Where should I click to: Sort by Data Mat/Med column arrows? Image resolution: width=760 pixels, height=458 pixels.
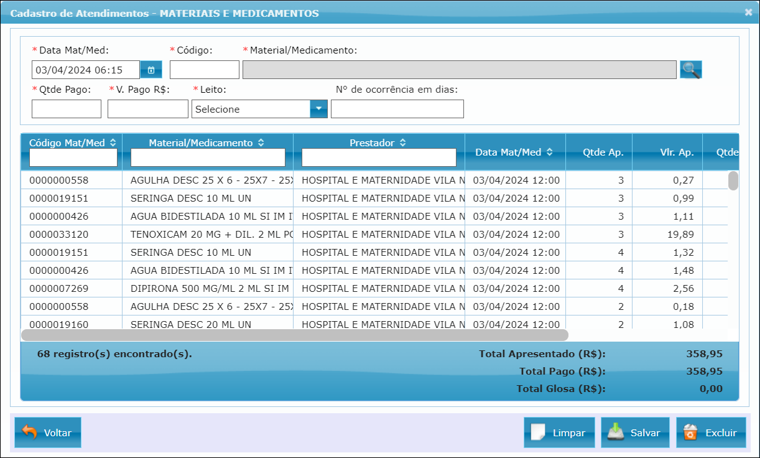(549, 152)
